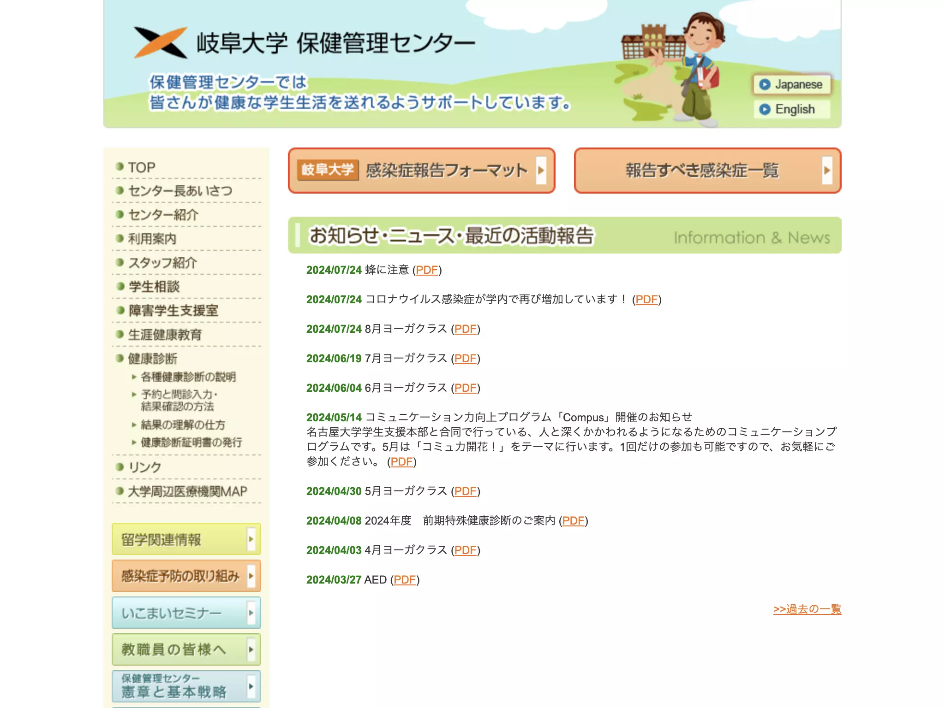Open 大学周辺医療機関MAP menu item

pos(187,491)
